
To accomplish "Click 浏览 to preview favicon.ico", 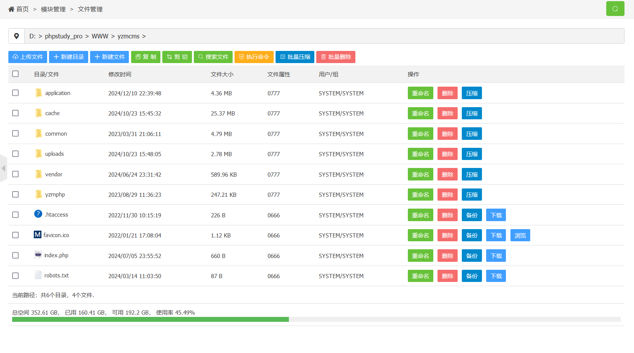I will click(x=520, y=236).
